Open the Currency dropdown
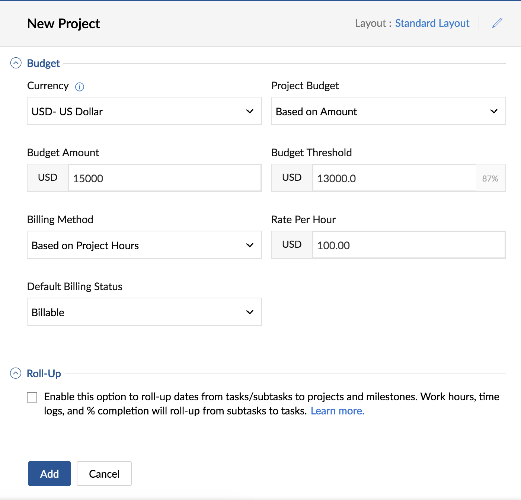 tap(144, 111)
